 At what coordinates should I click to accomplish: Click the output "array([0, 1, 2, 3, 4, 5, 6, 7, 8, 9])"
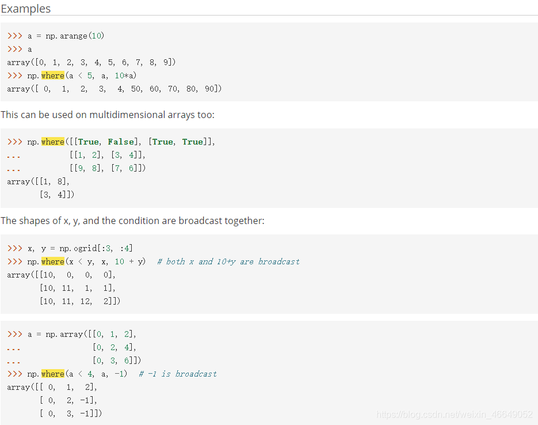click(91, 62)
